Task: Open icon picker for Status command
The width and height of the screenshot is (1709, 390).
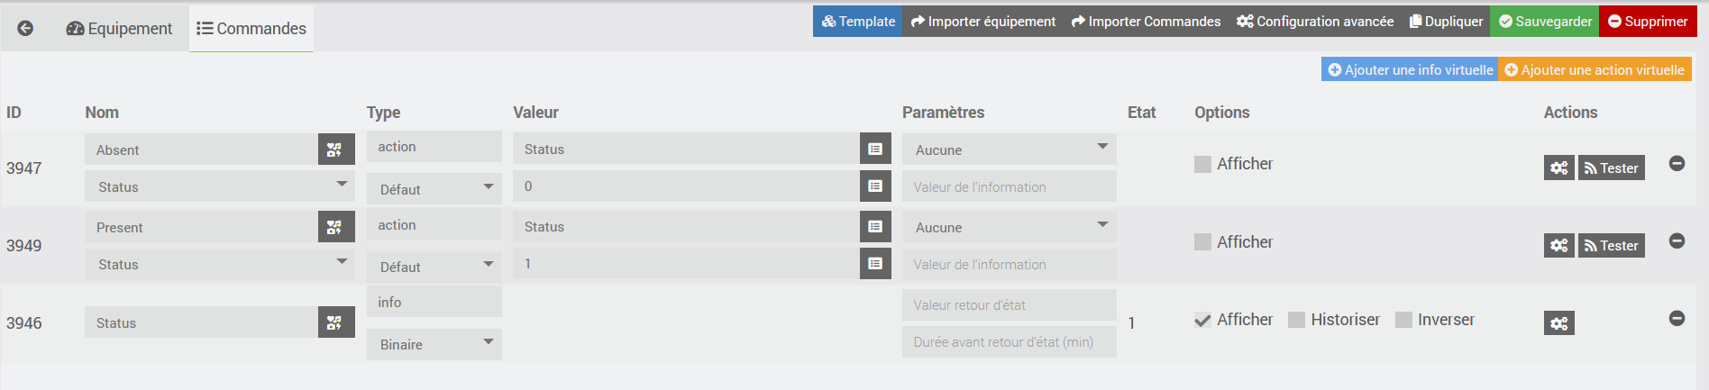Action: tap(335, 322)
